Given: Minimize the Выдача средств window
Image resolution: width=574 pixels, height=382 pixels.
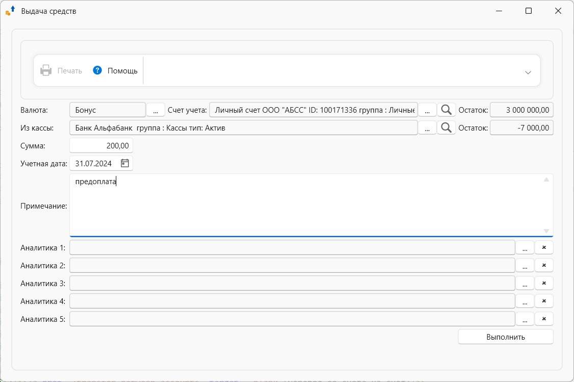Looking at the screenshot, I should tap(500, 11).
